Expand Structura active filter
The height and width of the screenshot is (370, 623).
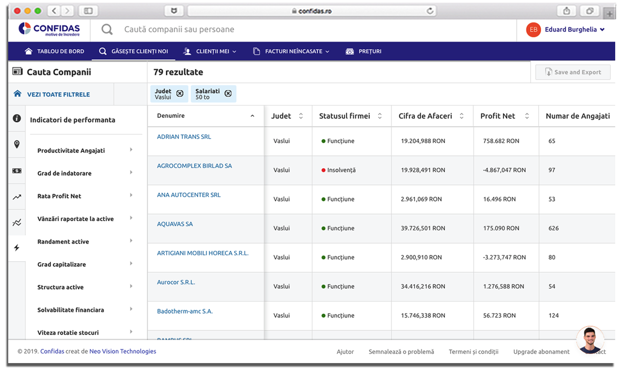[85, 287]
